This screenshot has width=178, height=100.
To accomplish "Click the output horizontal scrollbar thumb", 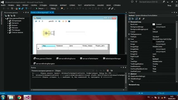I will pos(55,90).
